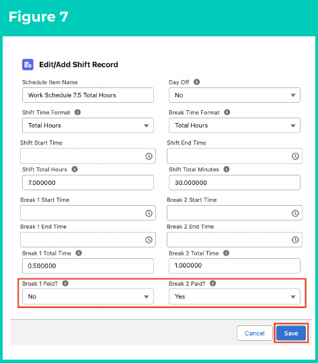Open the Break 2 Start Time clock picker
Screen dimensions: 318x363
coord(295,213)
